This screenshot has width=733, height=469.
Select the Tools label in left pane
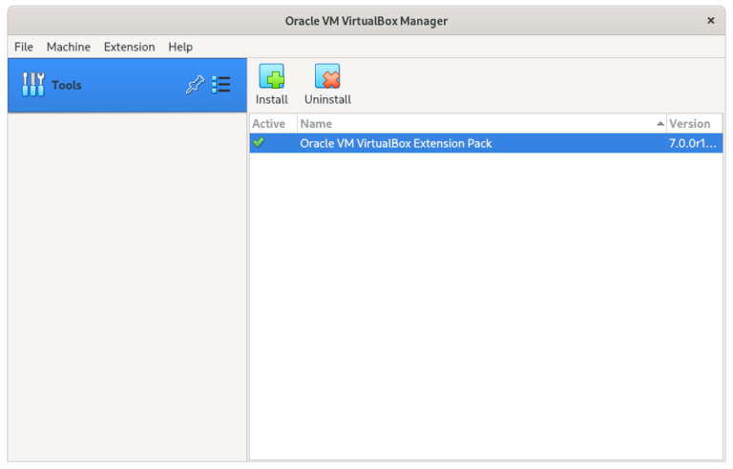click(67, 85)
